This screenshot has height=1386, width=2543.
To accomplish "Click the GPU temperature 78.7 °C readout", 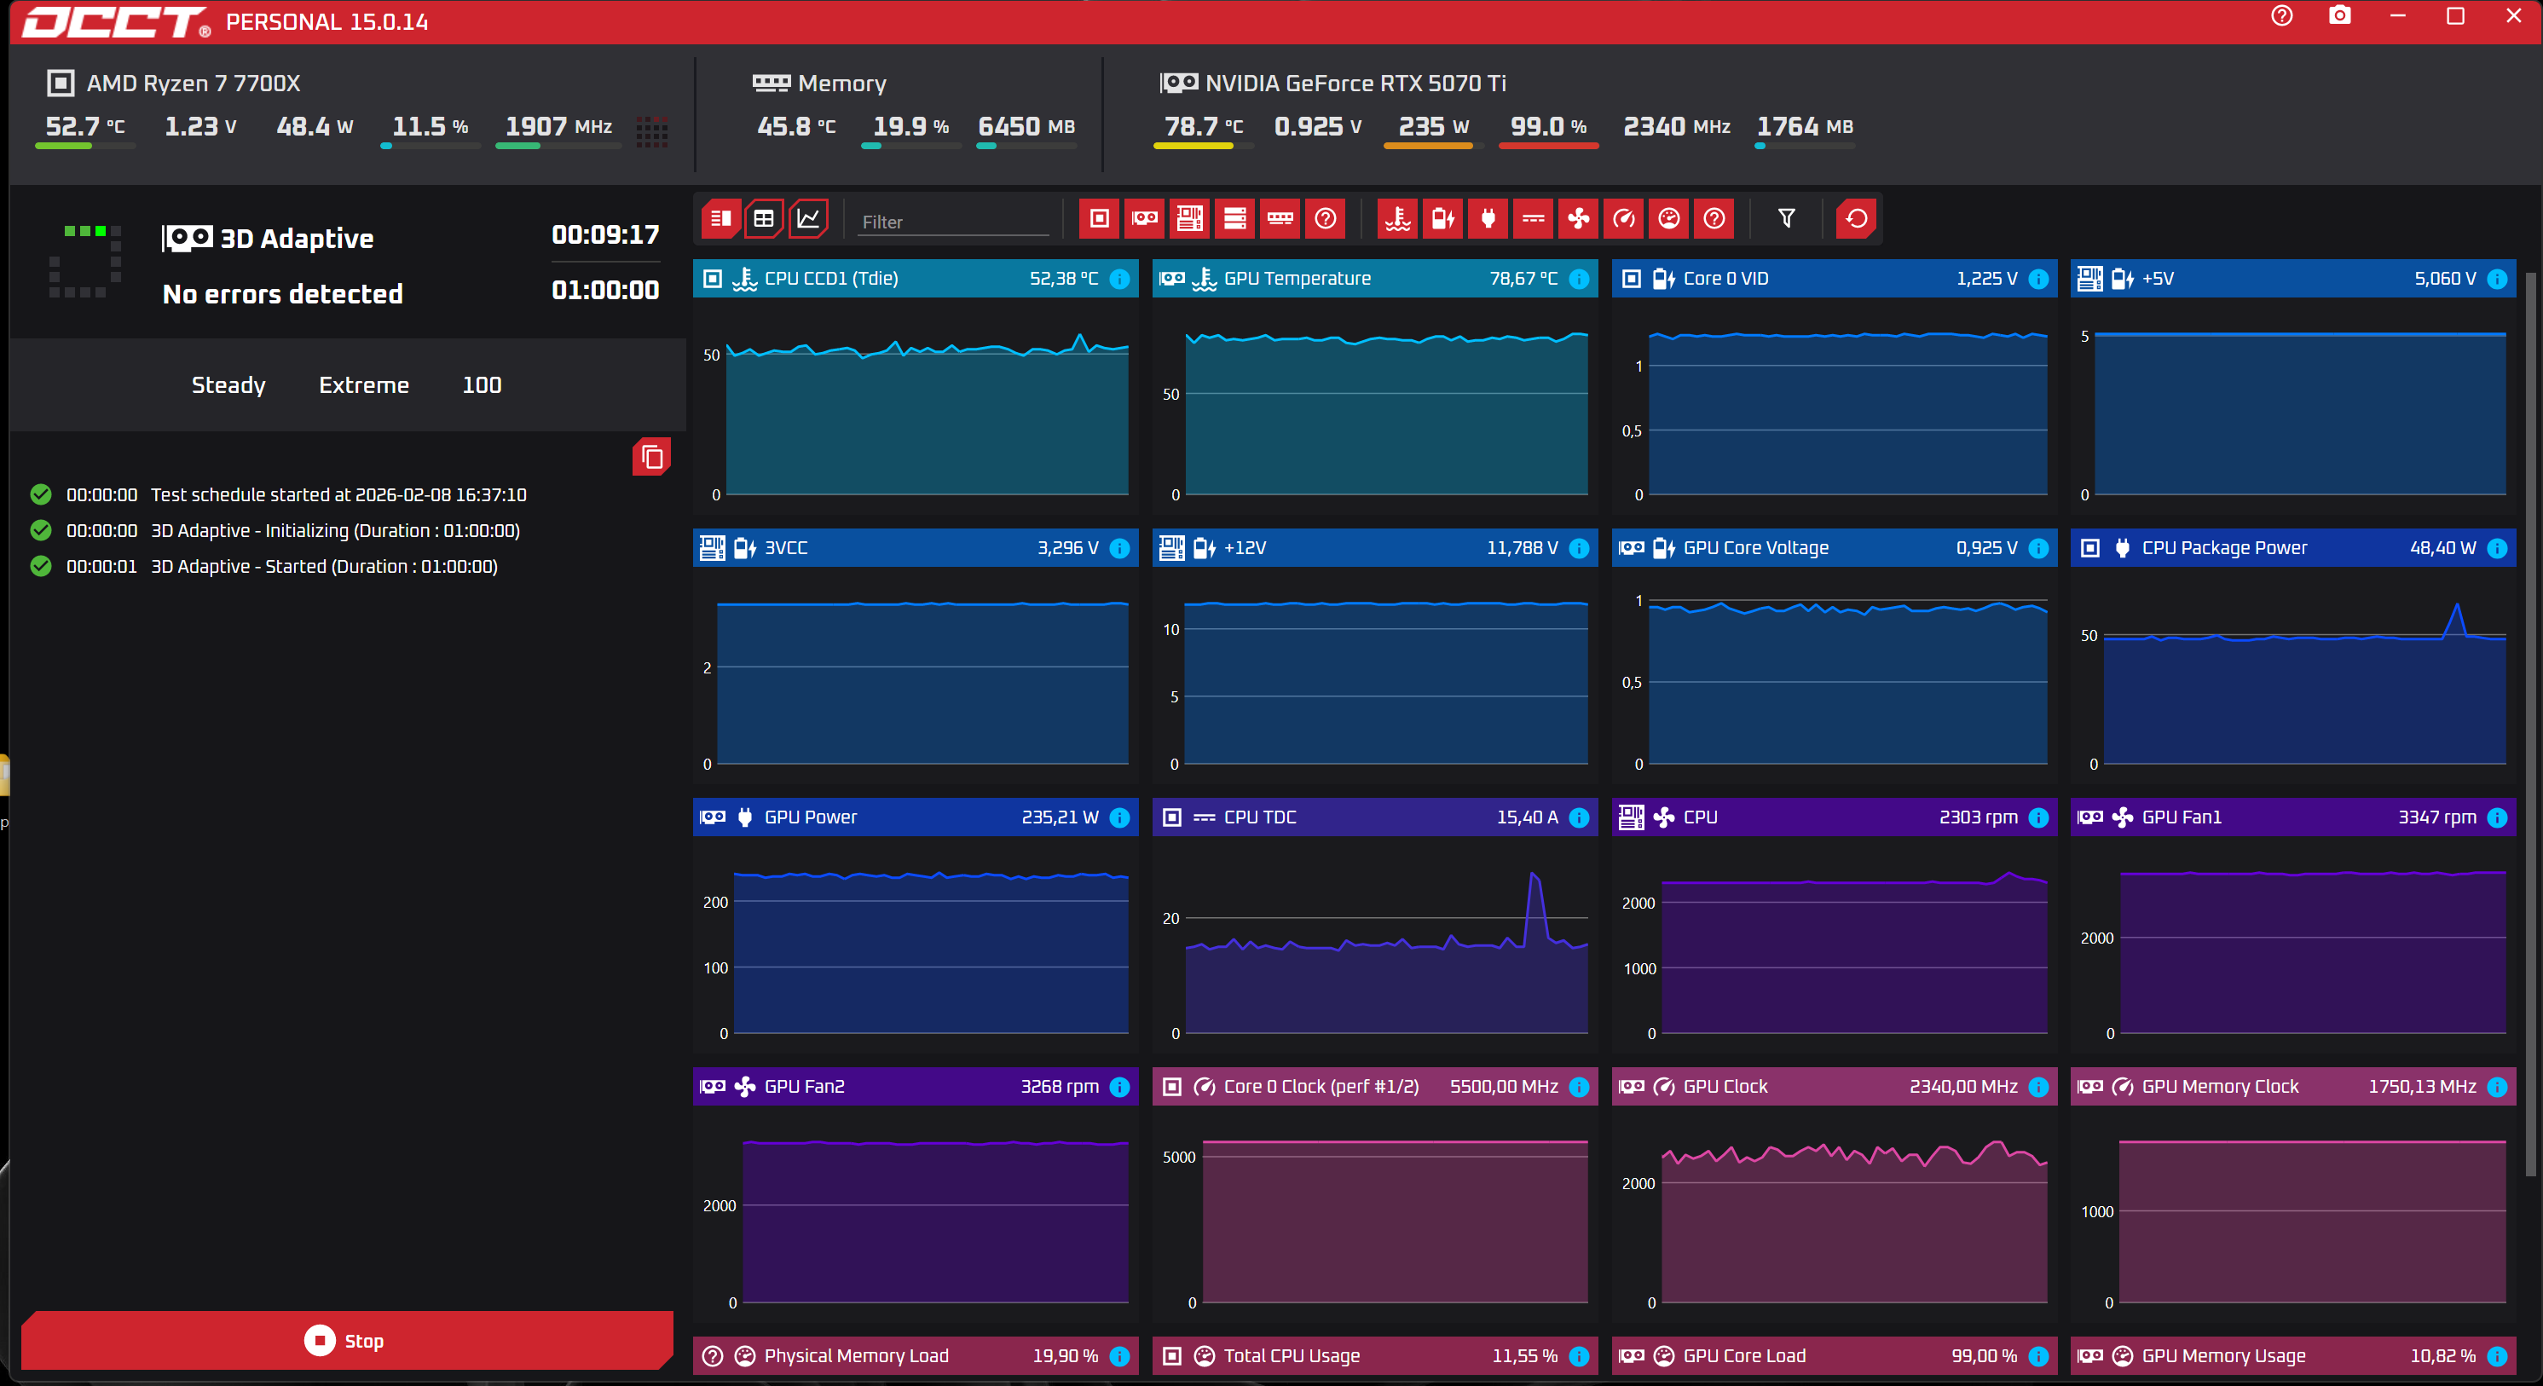I will pos(1204,126).
